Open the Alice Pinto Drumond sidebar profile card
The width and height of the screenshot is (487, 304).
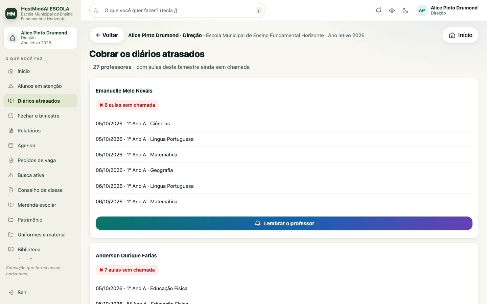[40, 38]
